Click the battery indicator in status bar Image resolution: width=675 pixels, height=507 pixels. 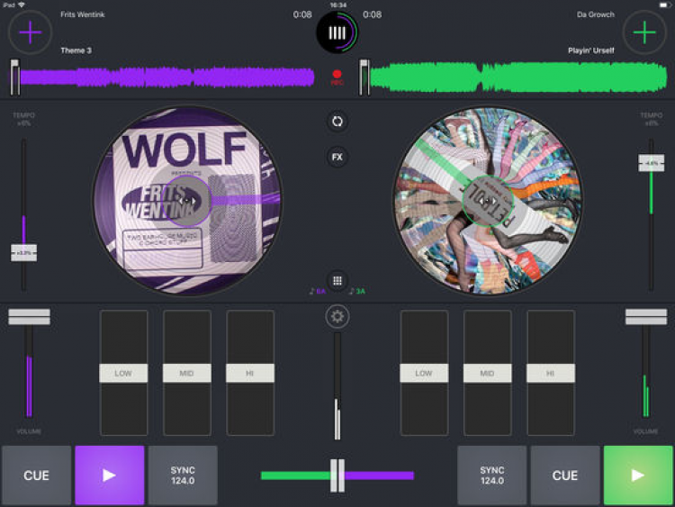pos(663,5)
